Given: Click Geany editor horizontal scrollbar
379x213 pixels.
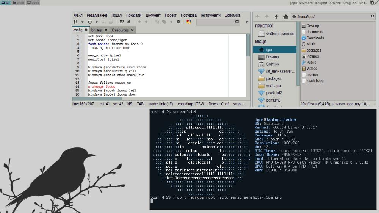Looking at the screenshot, I should (97, 99).
